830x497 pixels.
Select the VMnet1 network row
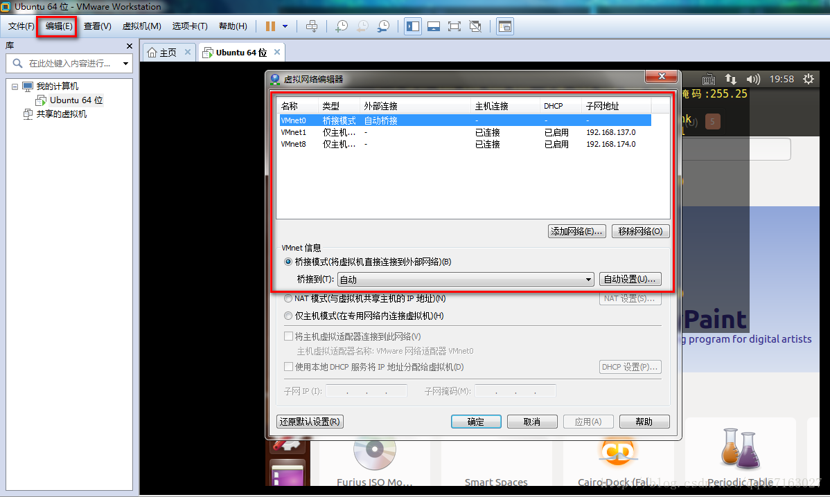pos(466,132)
